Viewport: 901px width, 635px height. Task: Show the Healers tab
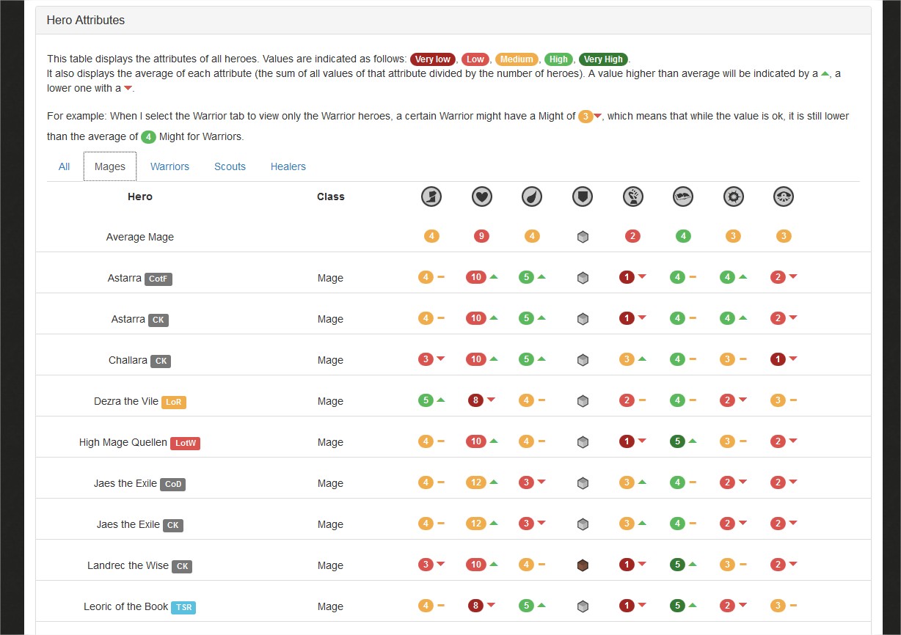[288, 166]
